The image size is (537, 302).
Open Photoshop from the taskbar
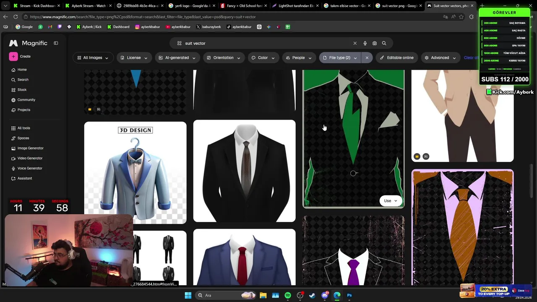point(349,295)
